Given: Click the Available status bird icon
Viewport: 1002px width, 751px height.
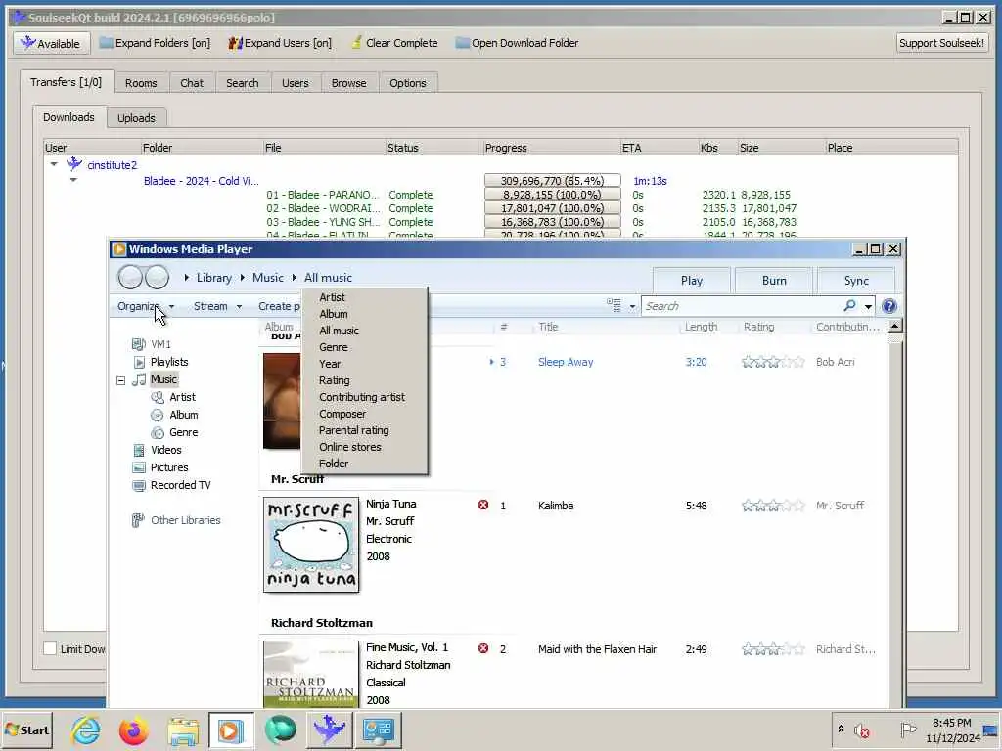Looking at the screenshot, I should coord(26,43).
